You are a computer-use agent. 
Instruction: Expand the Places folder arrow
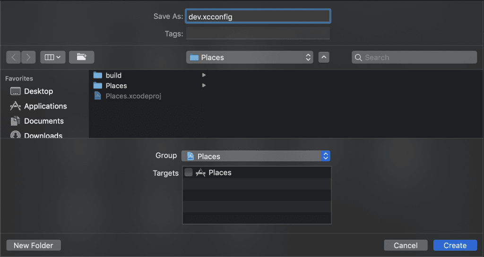coord(204,85)
